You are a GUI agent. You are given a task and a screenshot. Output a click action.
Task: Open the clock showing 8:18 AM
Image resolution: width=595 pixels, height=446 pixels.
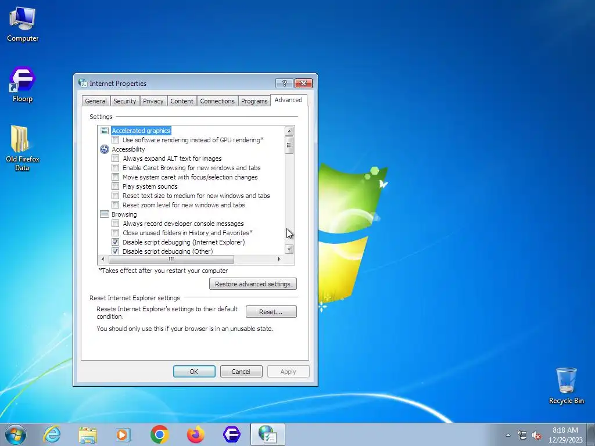565,435
